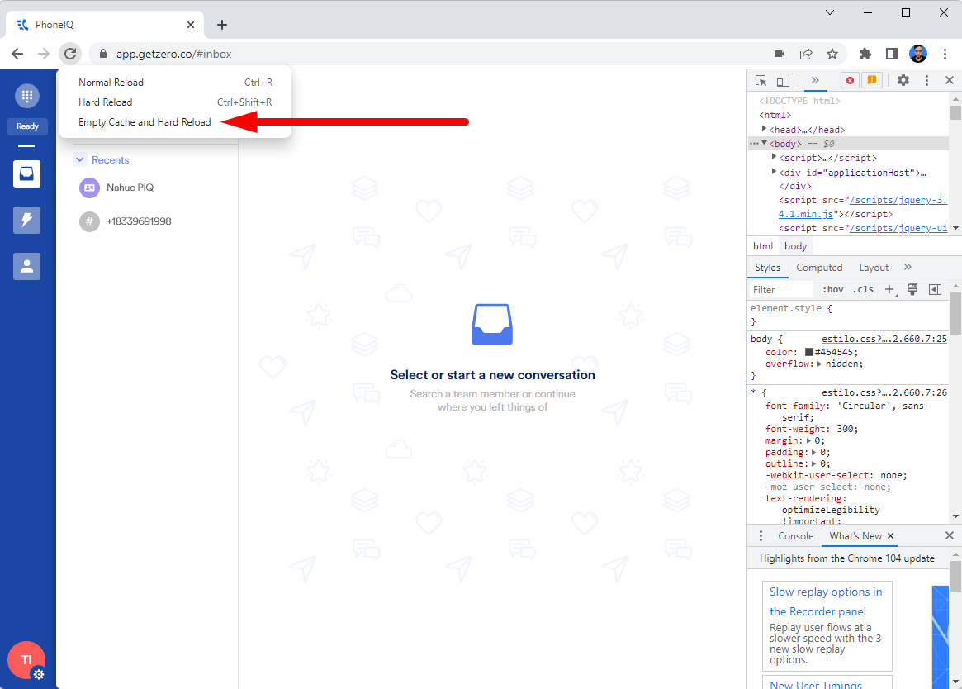962x689 pixels.
Task: Click browser reload button
Action: click(70, 54)
